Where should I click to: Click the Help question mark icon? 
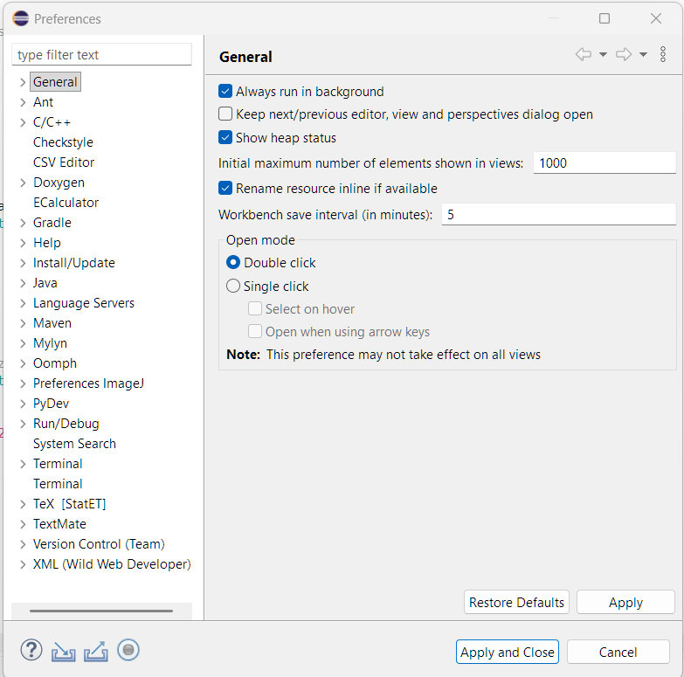click(x=31, y=650)
